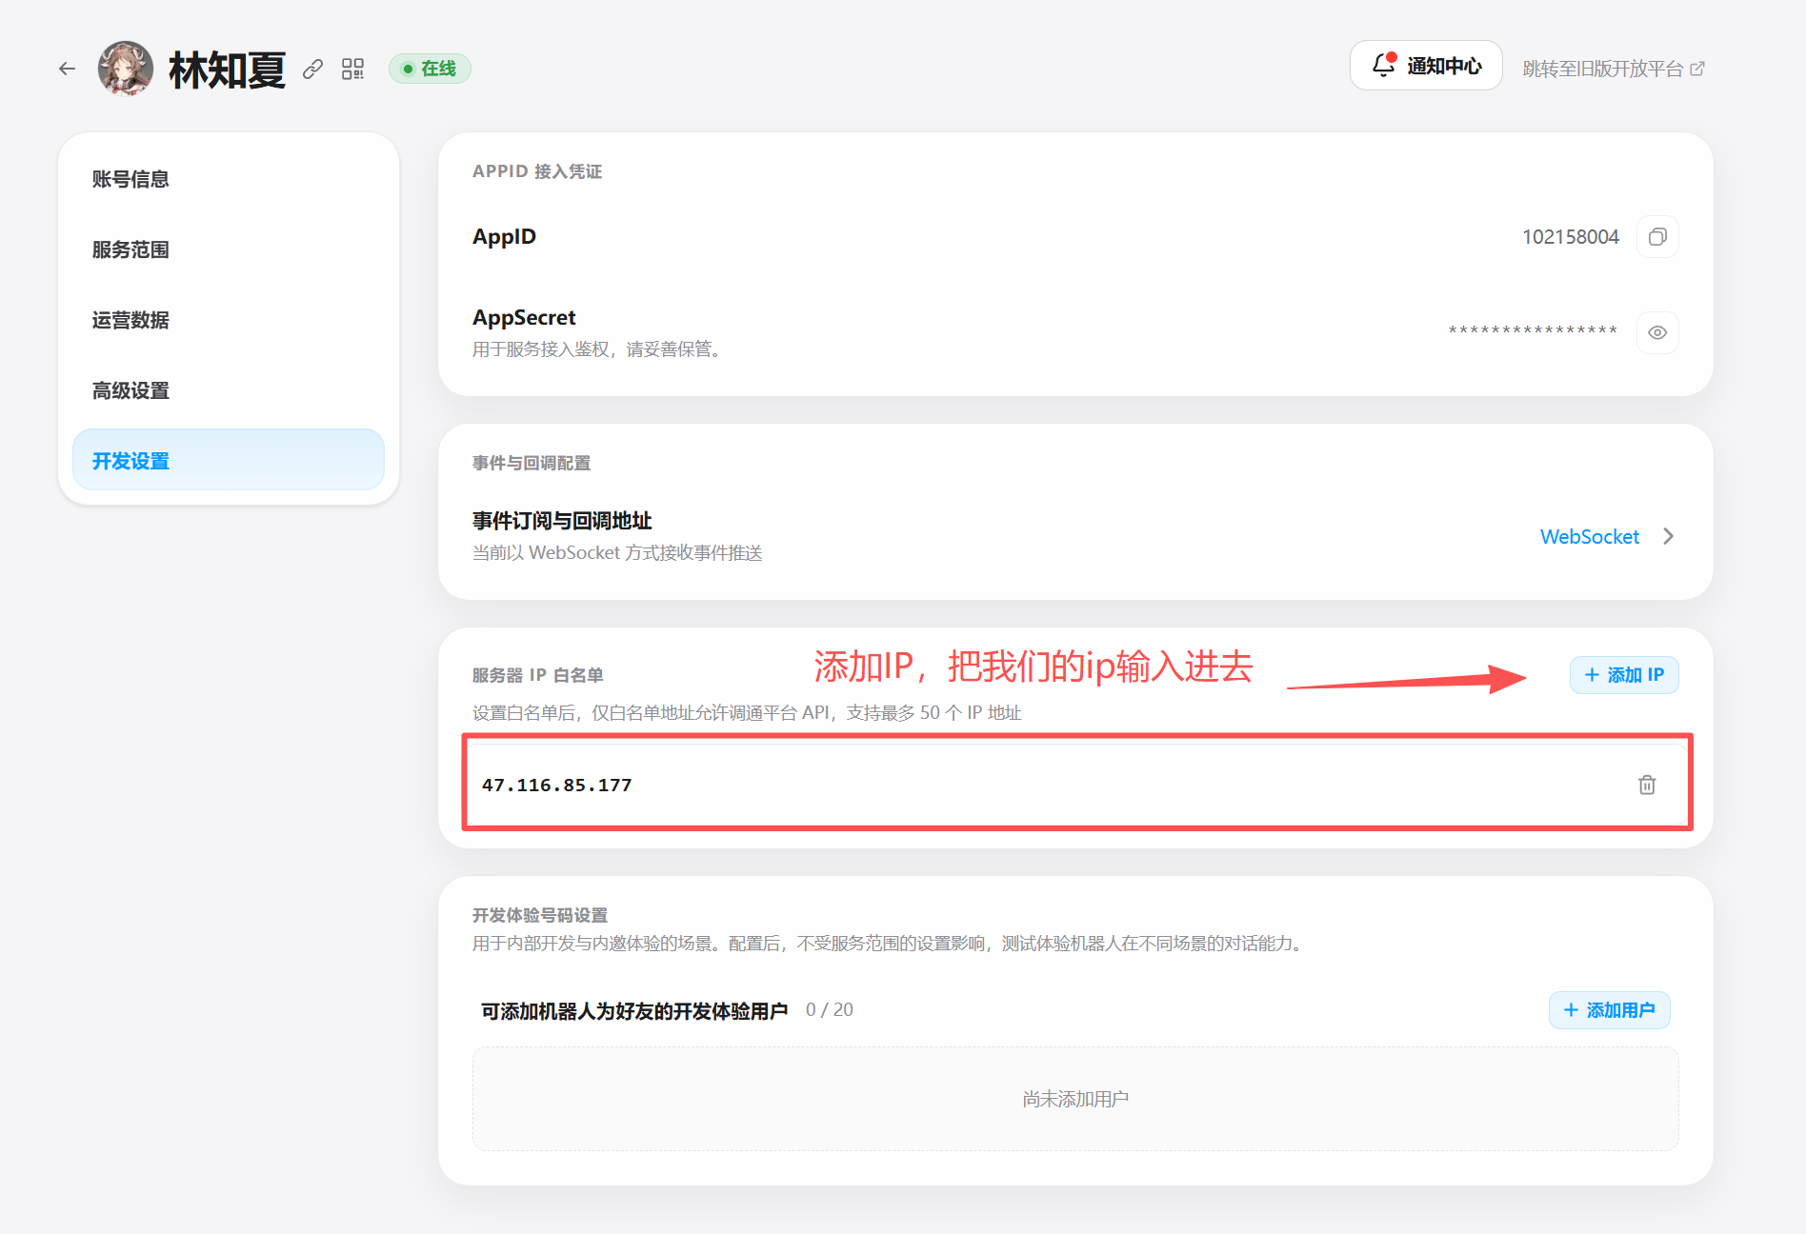Image resolution: width=1806 pixels, height=1234 pixels.
Task: Click the 林知夏 bot name heading
Action: tap(228, 70)
